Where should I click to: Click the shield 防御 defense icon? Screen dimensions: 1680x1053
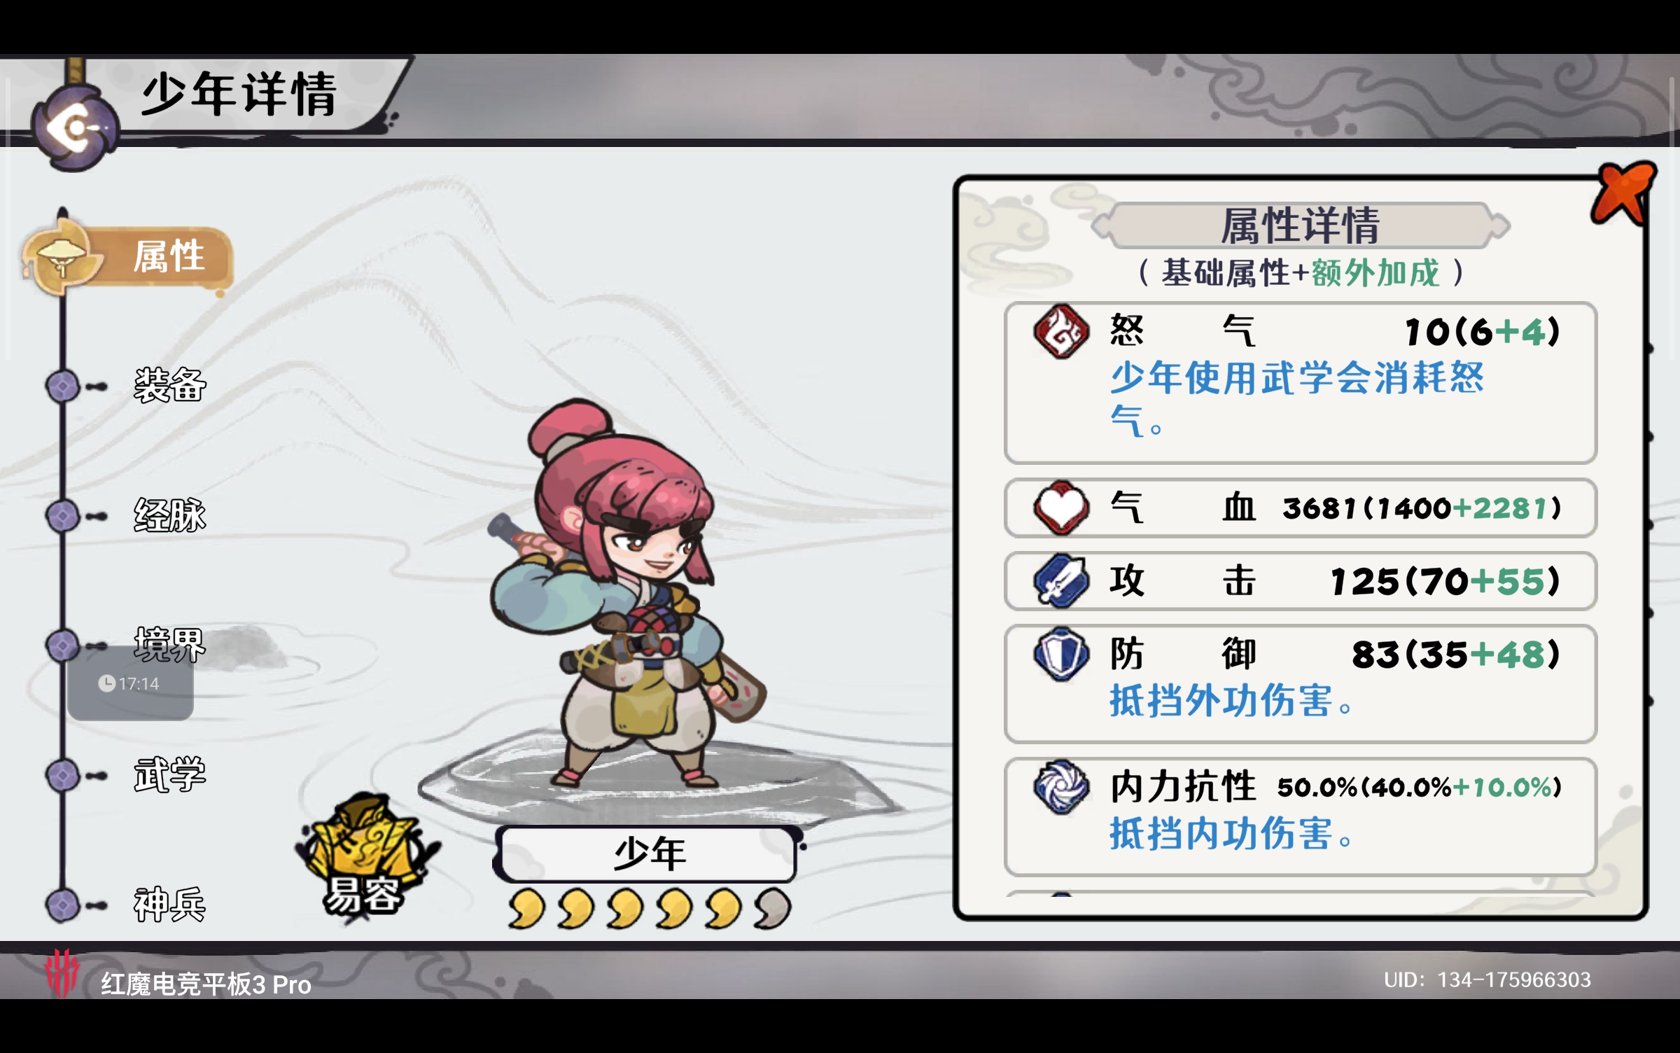pos(1061,654)
